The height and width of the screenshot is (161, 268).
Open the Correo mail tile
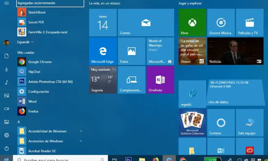pyautogui.click(x=146, y=23)
